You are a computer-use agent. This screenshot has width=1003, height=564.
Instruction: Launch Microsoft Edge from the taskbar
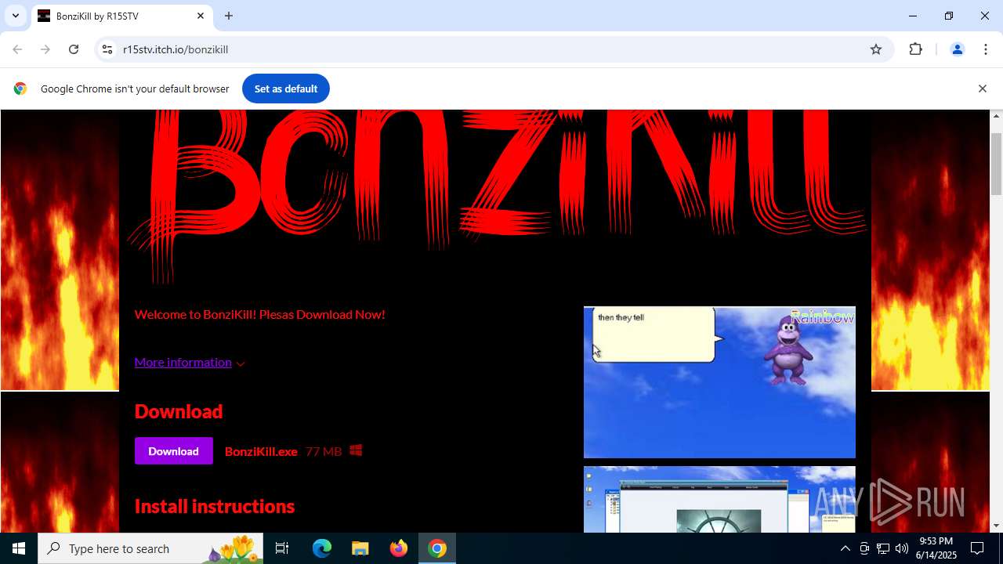click(322, 548)
